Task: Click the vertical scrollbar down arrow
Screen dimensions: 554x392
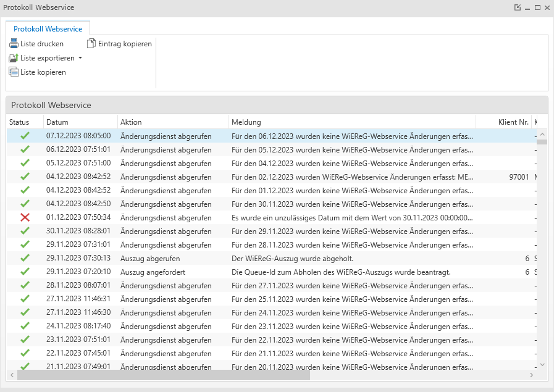Action: (x=542, y=365)
